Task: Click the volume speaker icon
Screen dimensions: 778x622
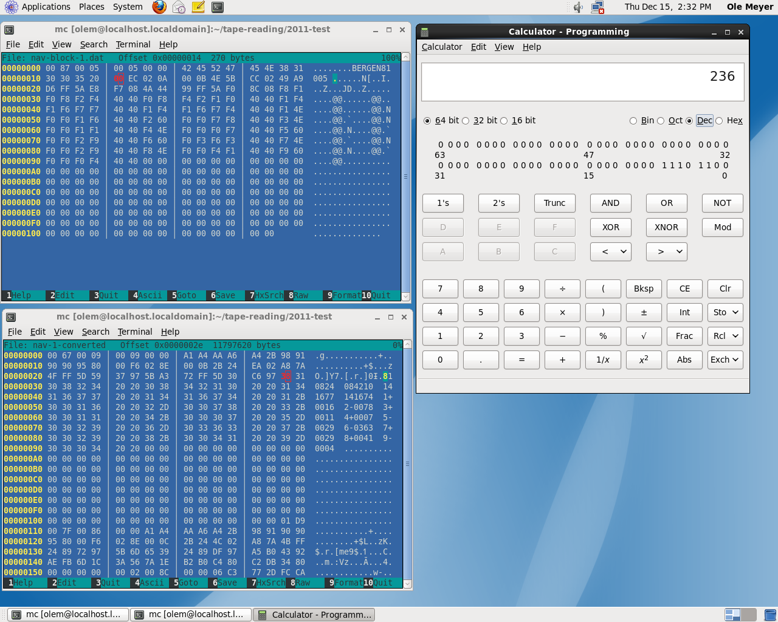Action: click(578, 7)
